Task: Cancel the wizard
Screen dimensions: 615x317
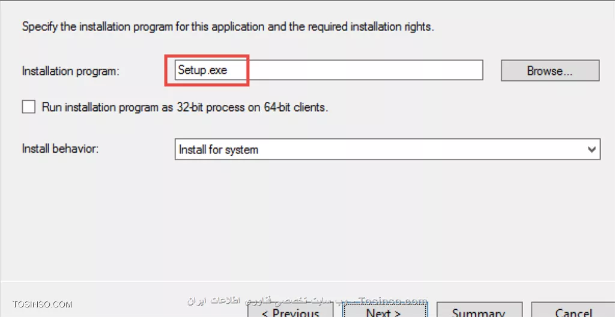Action: point(573,310)
